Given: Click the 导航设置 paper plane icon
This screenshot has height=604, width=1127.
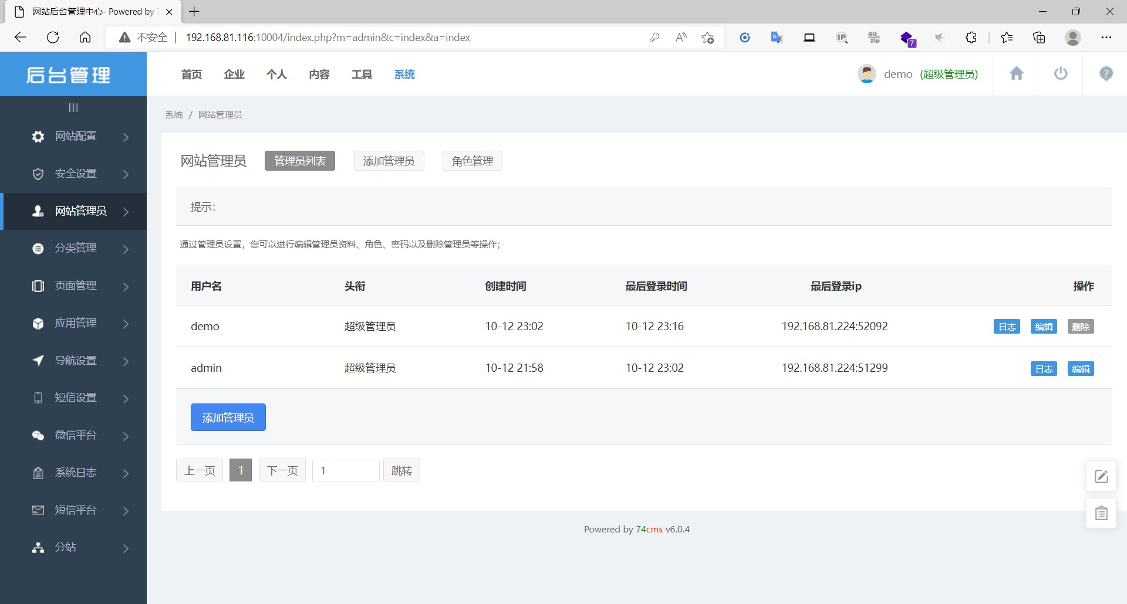Looking at the screenshot, I should pos(38,361).
